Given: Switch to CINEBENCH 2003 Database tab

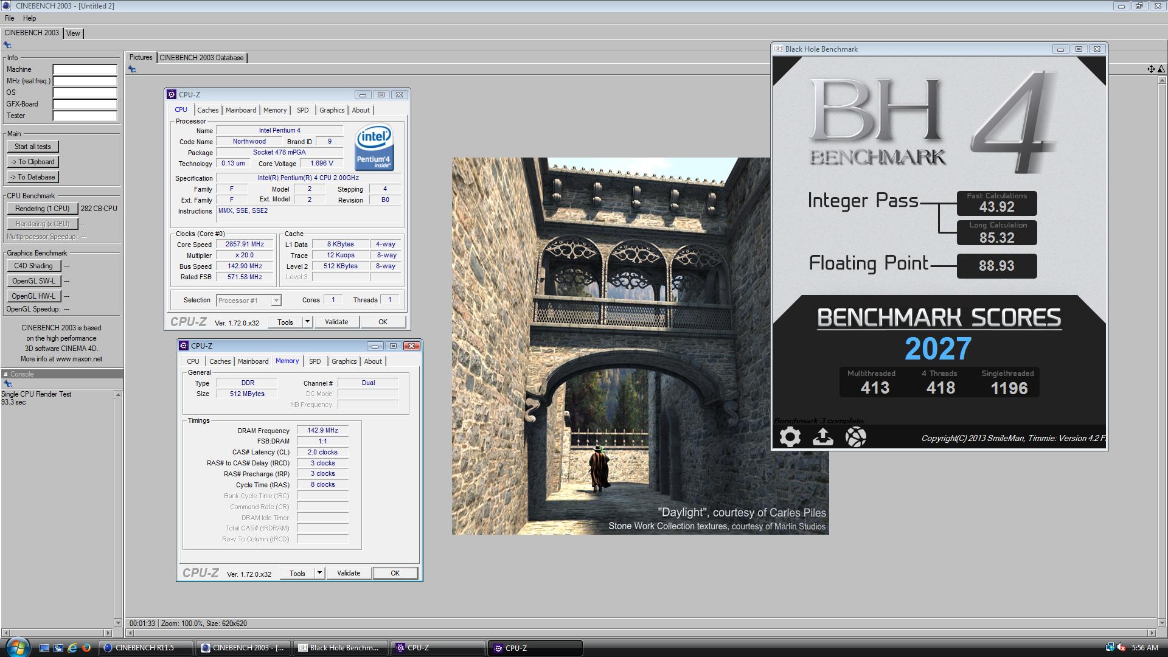Looking at the screenshot, I should click(x=201, y=58).
